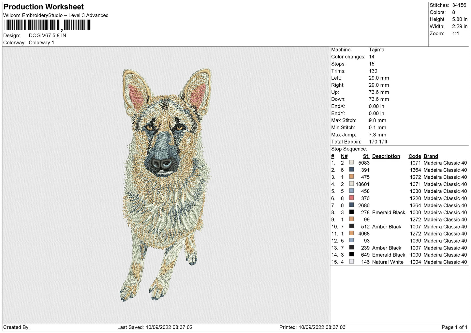The height and width of the screenshot is (333, 471).
Task: Click 'Natural White' description in row 15
Action: [388, 262]
